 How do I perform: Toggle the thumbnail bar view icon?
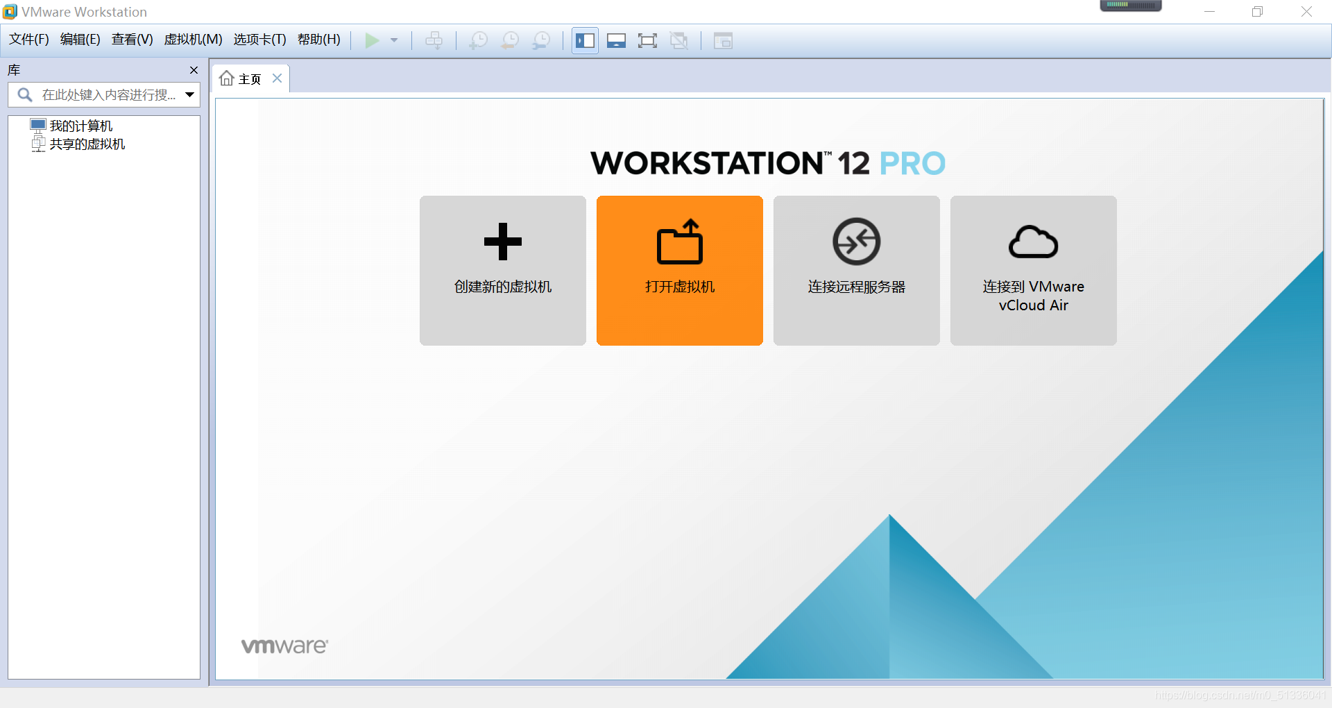coord(616,40)
